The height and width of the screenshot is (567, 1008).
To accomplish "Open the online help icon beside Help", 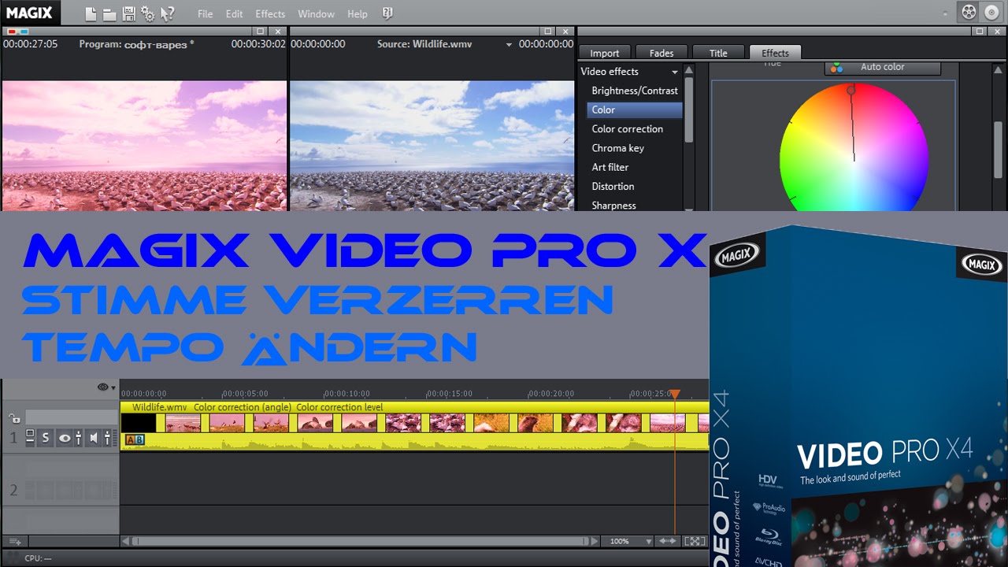I will [x=387, y=13].
